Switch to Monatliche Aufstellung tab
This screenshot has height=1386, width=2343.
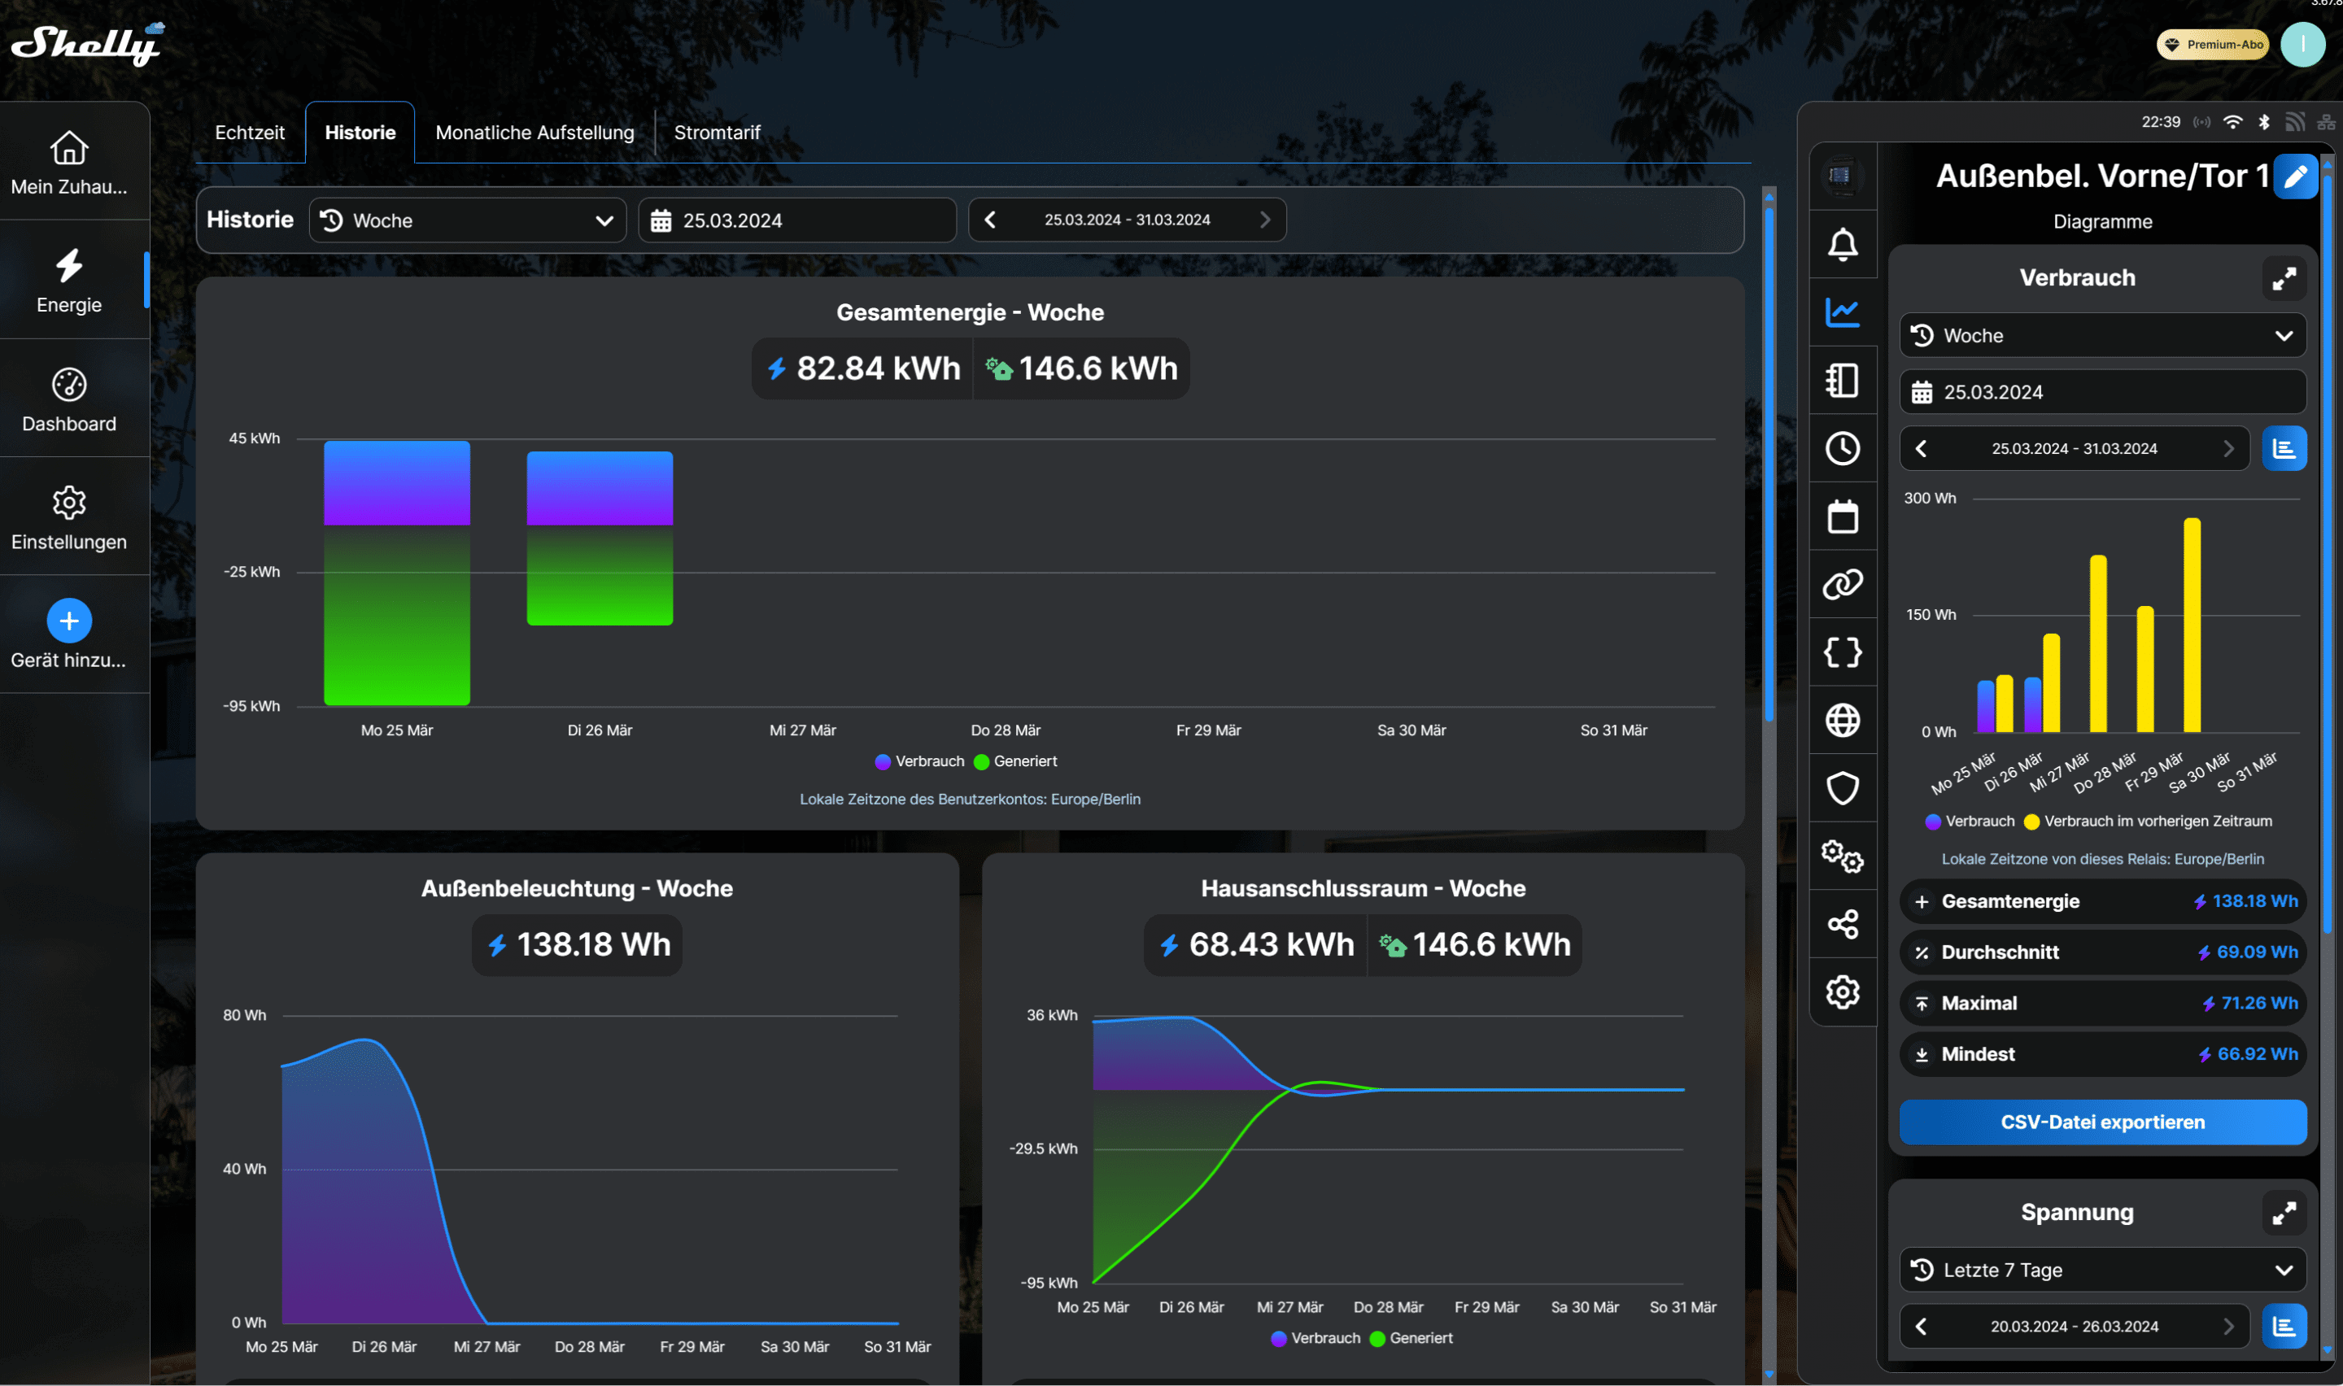[x=534, y=133]
